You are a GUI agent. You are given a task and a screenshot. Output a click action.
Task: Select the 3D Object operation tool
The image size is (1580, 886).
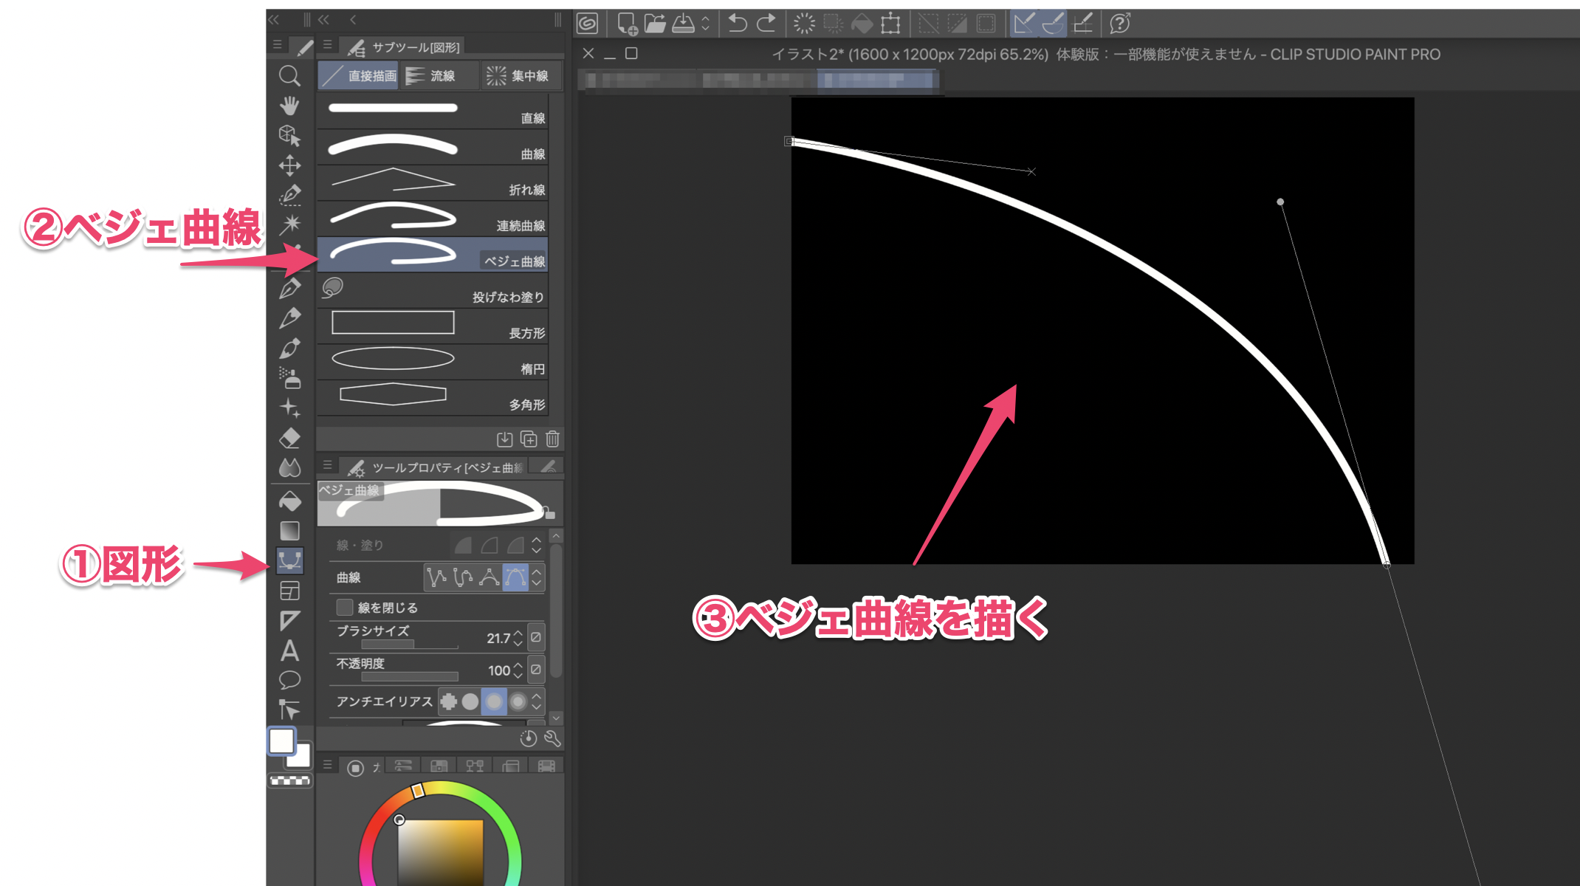[289, 135]
